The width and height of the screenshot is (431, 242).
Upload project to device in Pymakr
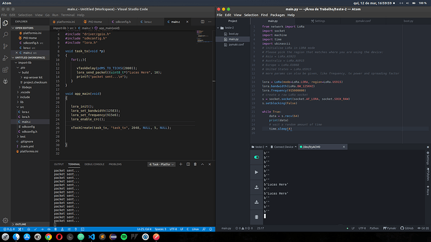257,187
